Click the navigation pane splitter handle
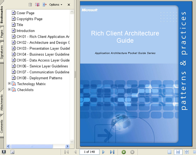 tap(75, 74)
